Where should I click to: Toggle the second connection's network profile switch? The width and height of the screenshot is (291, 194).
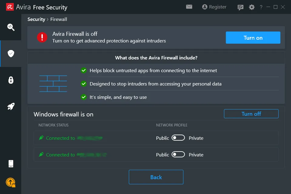[x=178, y=155]
